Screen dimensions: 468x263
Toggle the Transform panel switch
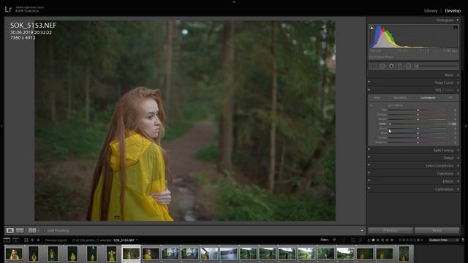tap(369, 172)
